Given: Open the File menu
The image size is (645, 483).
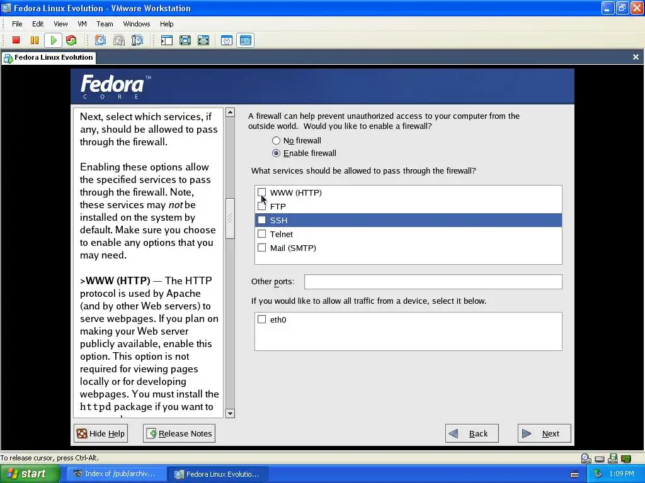Looking at the screenshot, I should (17, 24).
